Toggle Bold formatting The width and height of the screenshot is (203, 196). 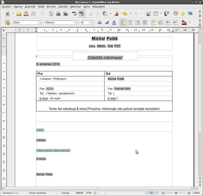point(99,23)
